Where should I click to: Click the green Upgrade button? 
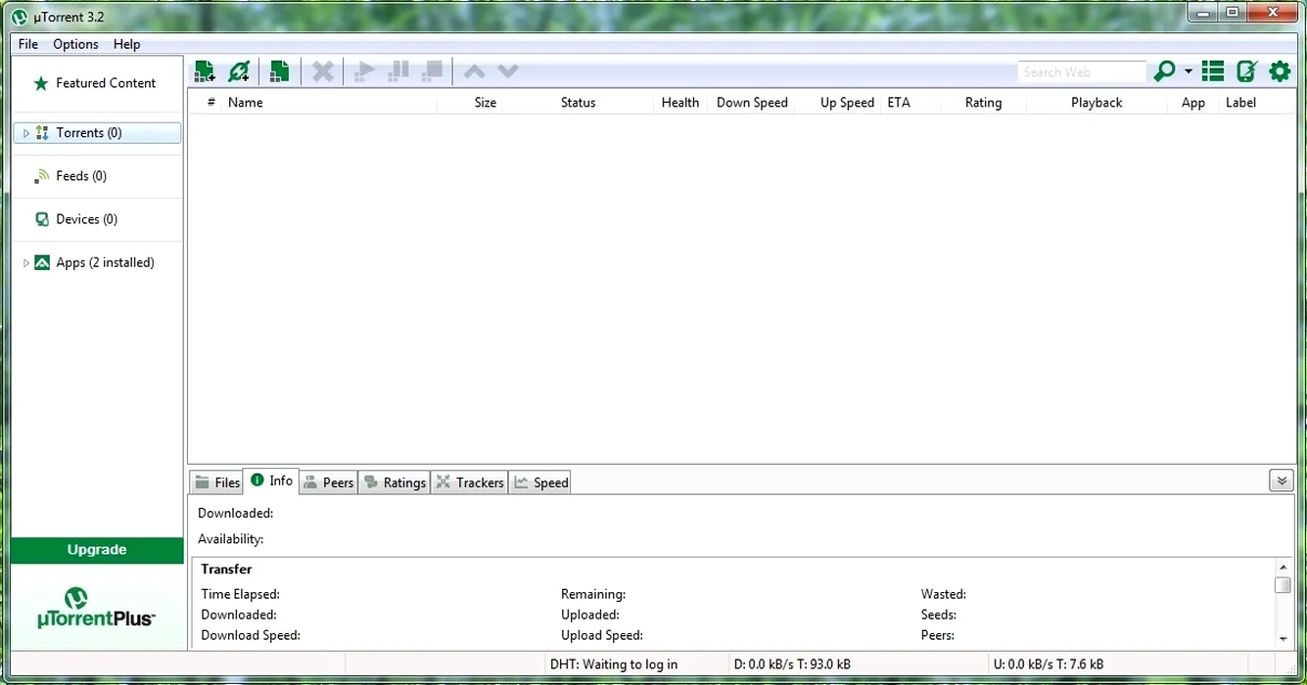tap(97, 550)
